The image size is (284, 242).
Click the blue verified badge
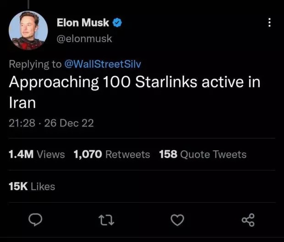pos(117,22)
